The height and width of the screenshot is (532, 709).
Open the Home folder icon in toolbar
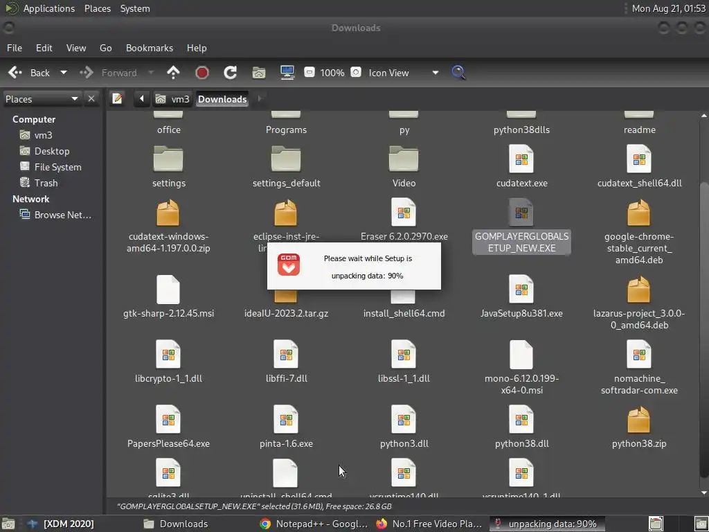(259, 73)
